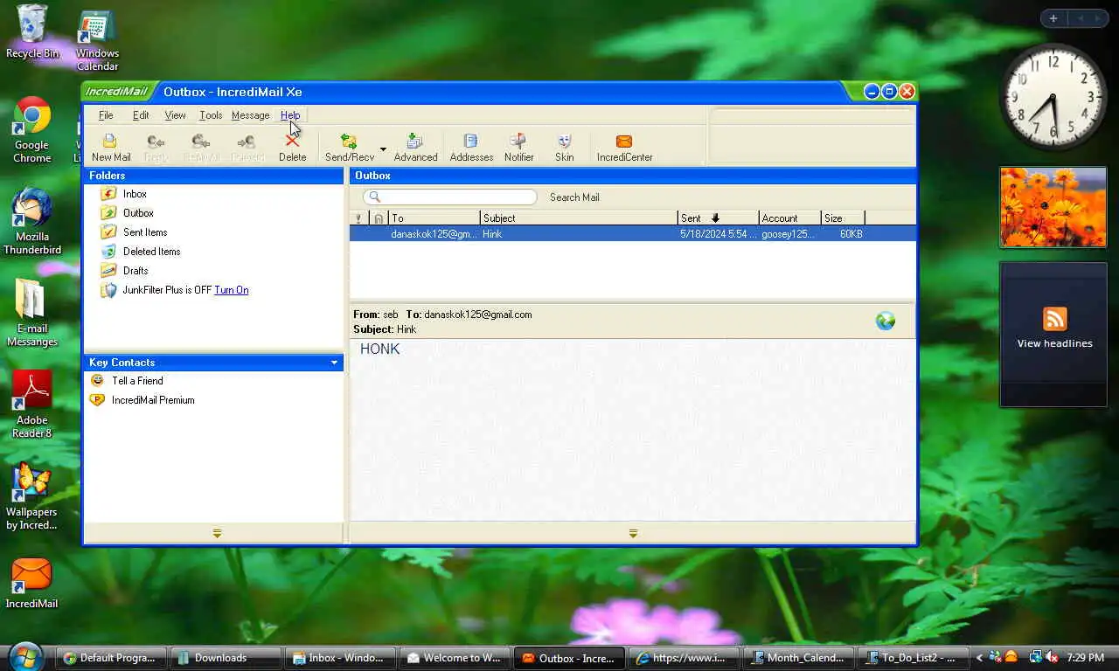Click inside the Search Mail field
Screen dimensions: 1119x671
point(450,197)
